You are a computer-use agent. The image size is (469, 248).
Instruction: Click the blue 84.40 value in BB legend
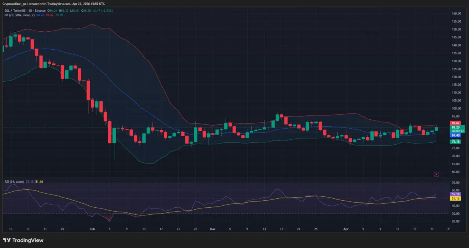(40, 15)
